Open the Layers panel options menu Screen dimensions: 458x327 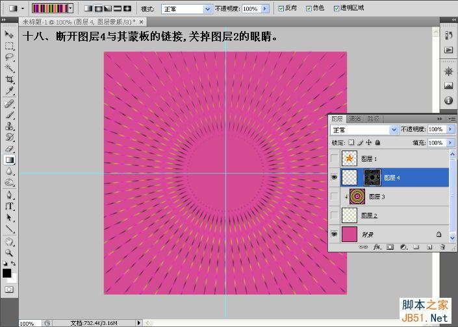coord(452,119)
